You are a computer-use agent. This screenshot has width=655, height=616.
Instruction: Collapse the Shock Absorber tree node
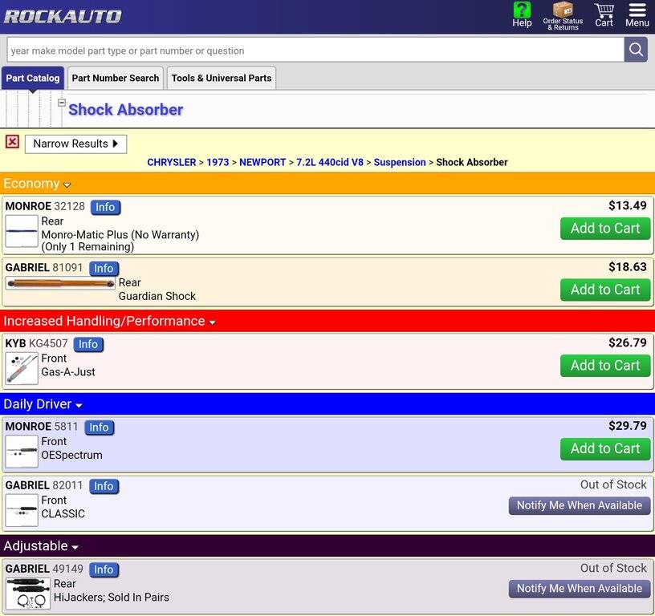[62, 103]
